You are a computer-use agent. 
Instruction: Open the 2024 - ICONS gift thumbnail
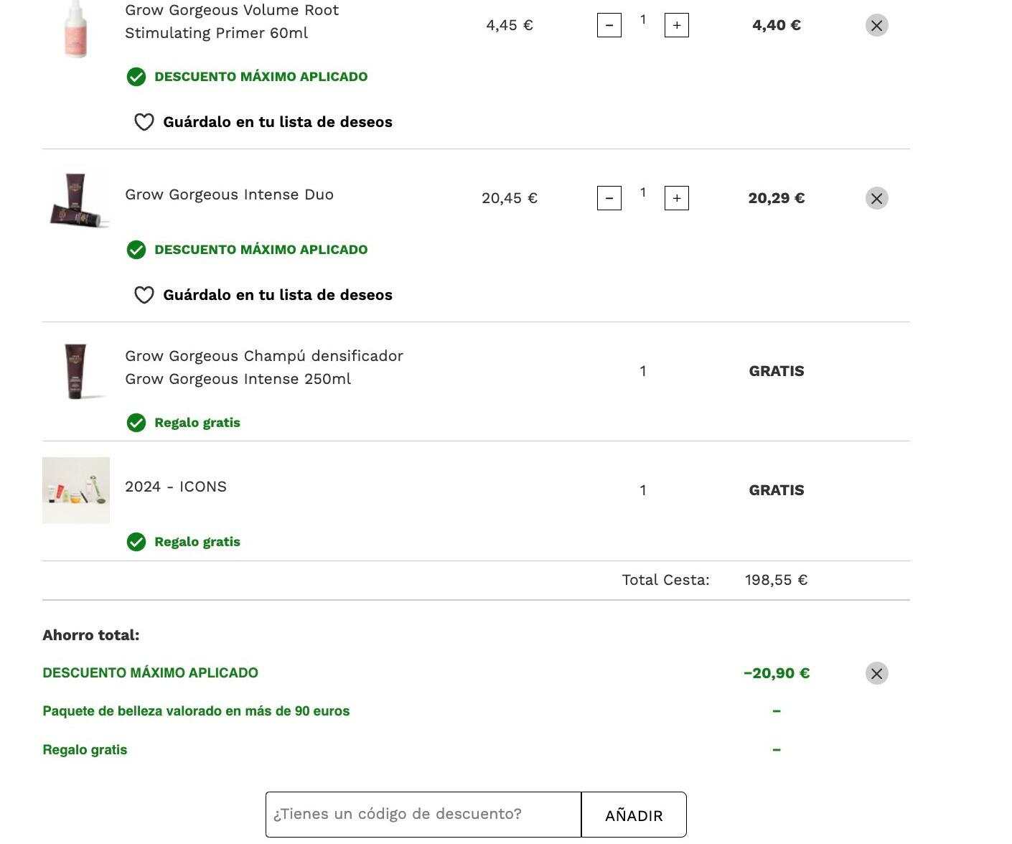[76, 490]
